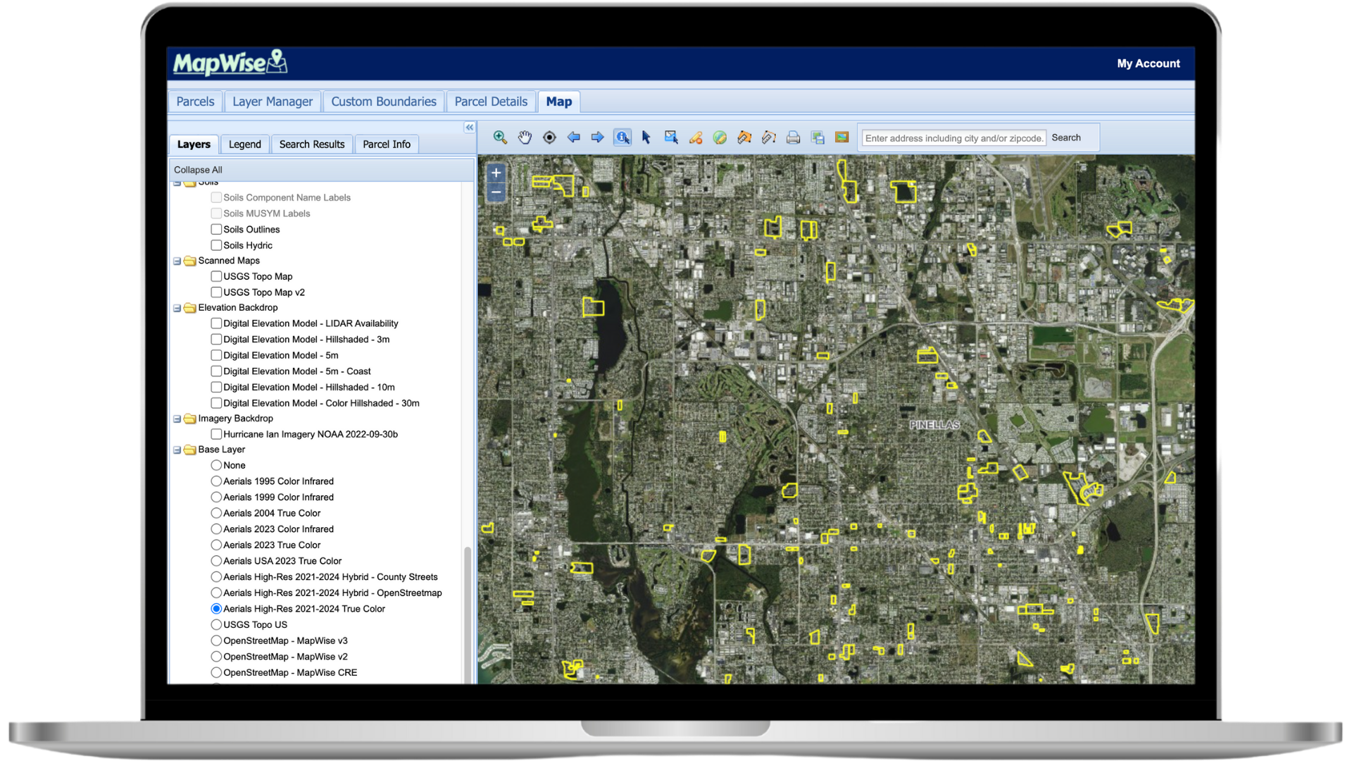Screen dimensions: 1352x761
Task: Click the Collapse All button
Action: coord(198,169)
